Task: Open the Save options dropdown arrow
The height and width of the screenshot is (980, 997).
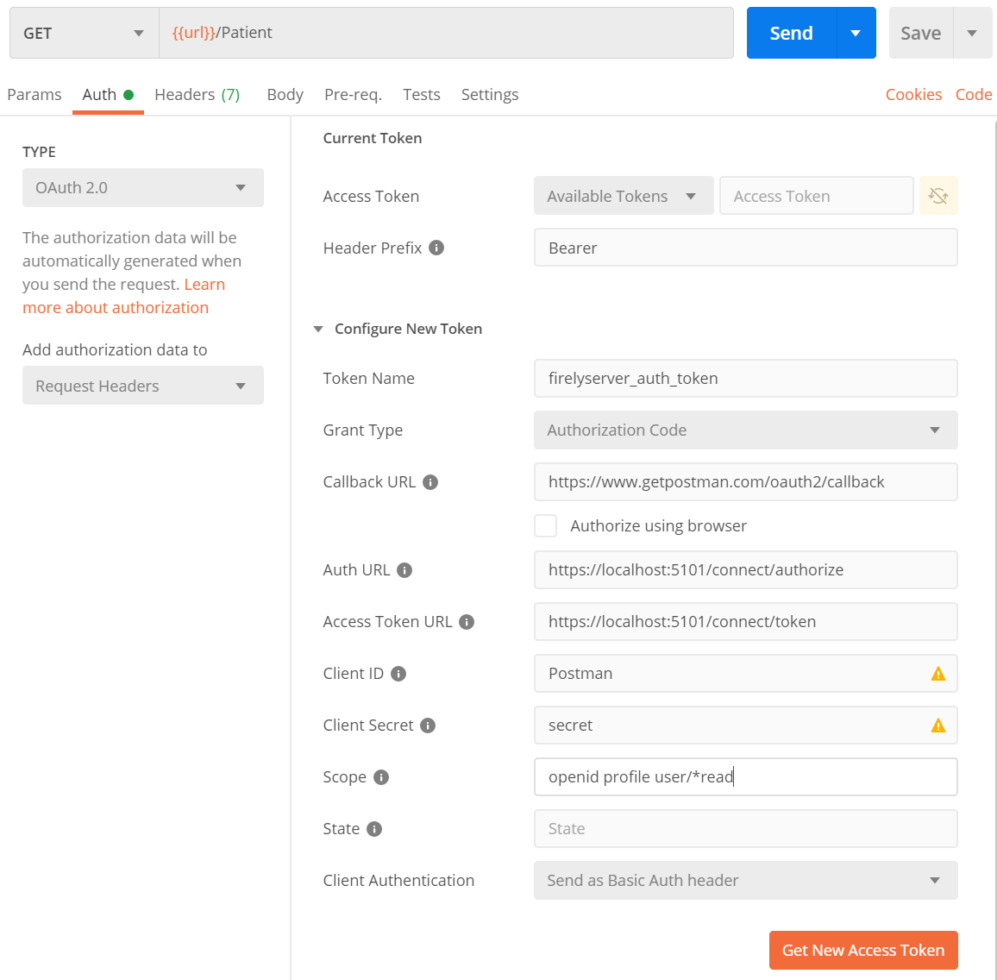Action: (972, 33)
